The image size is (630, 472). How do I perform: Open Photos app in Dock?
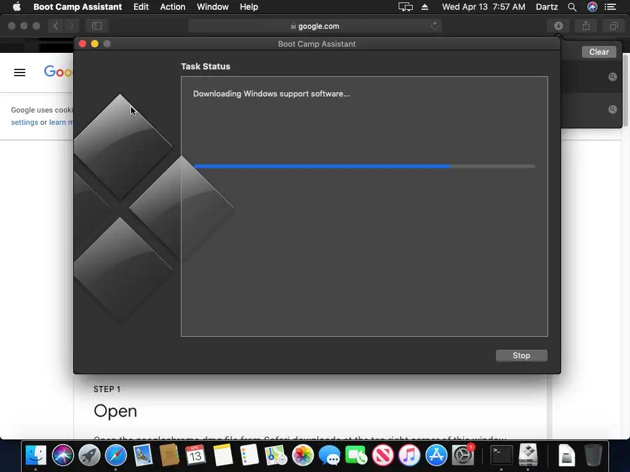303,455
